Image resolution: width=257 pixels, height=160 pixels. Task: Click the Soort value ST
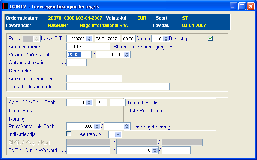(185, 18)
